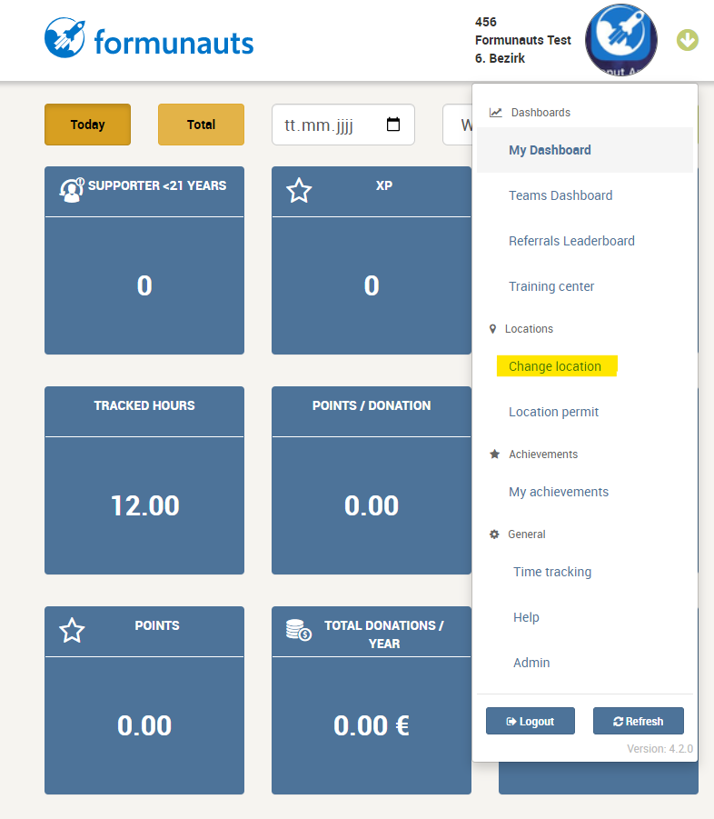Click the 6. Bezirk location text
Viewport: 714px width, 819px height.
500,58
